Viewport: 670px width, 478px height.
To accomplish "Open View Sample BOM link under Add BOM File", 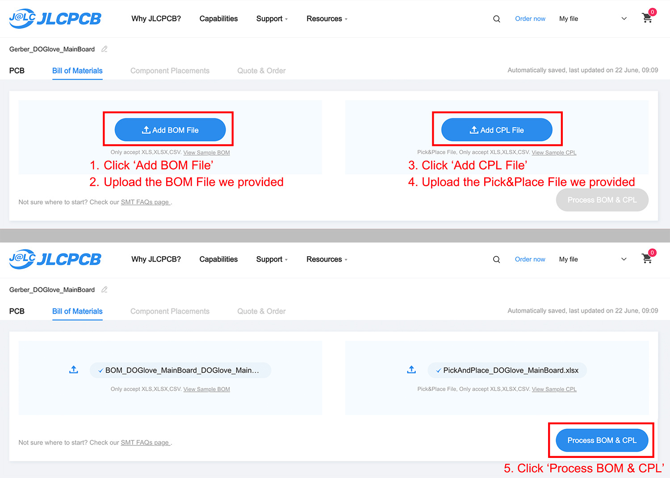I will coord(206,153).
